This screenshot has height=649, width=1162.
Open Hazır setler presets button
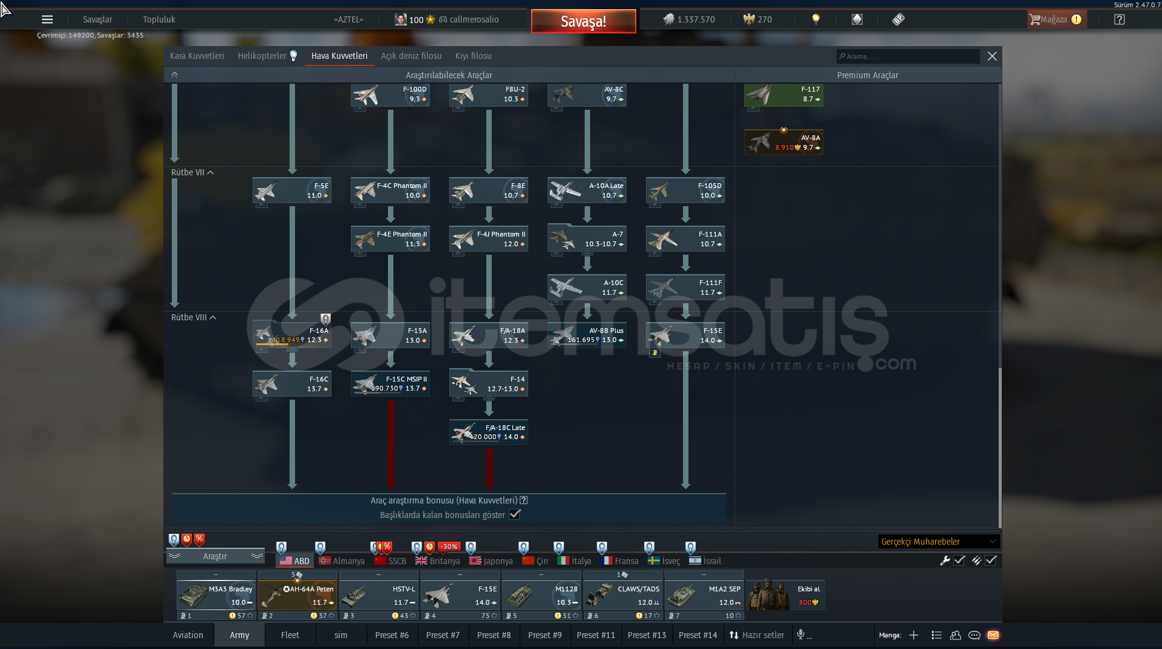point(756,635)
